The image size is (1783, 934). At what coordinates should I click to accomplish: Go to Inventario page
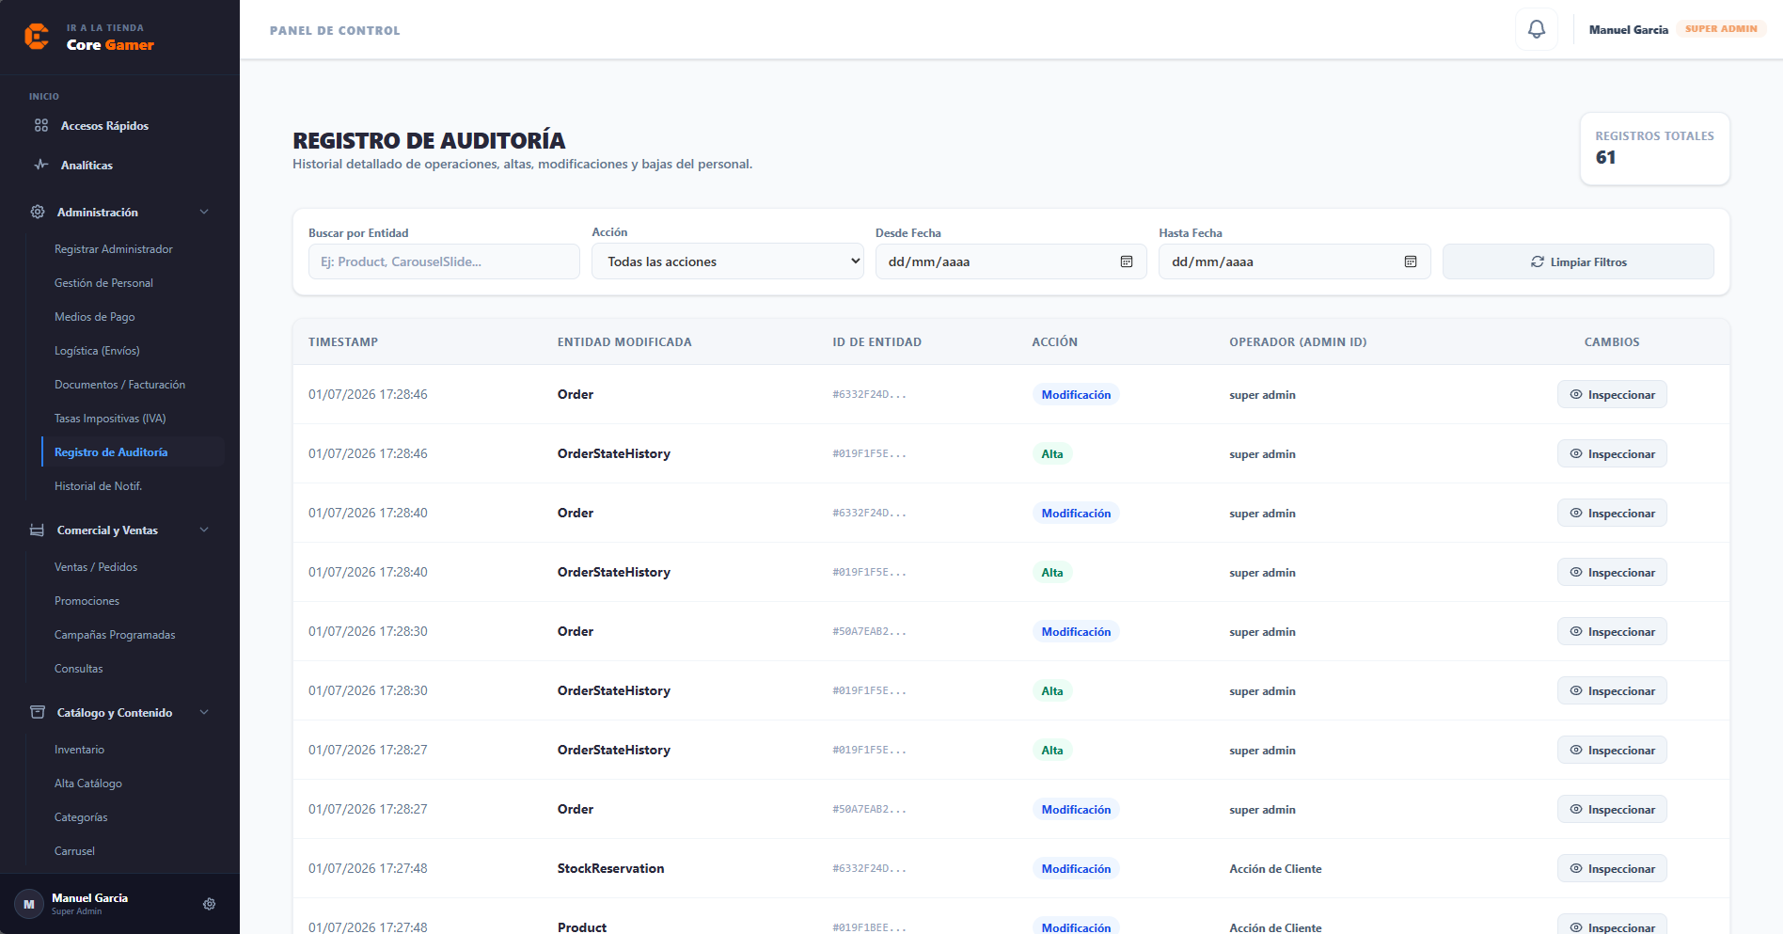click(x=79, y=750)
